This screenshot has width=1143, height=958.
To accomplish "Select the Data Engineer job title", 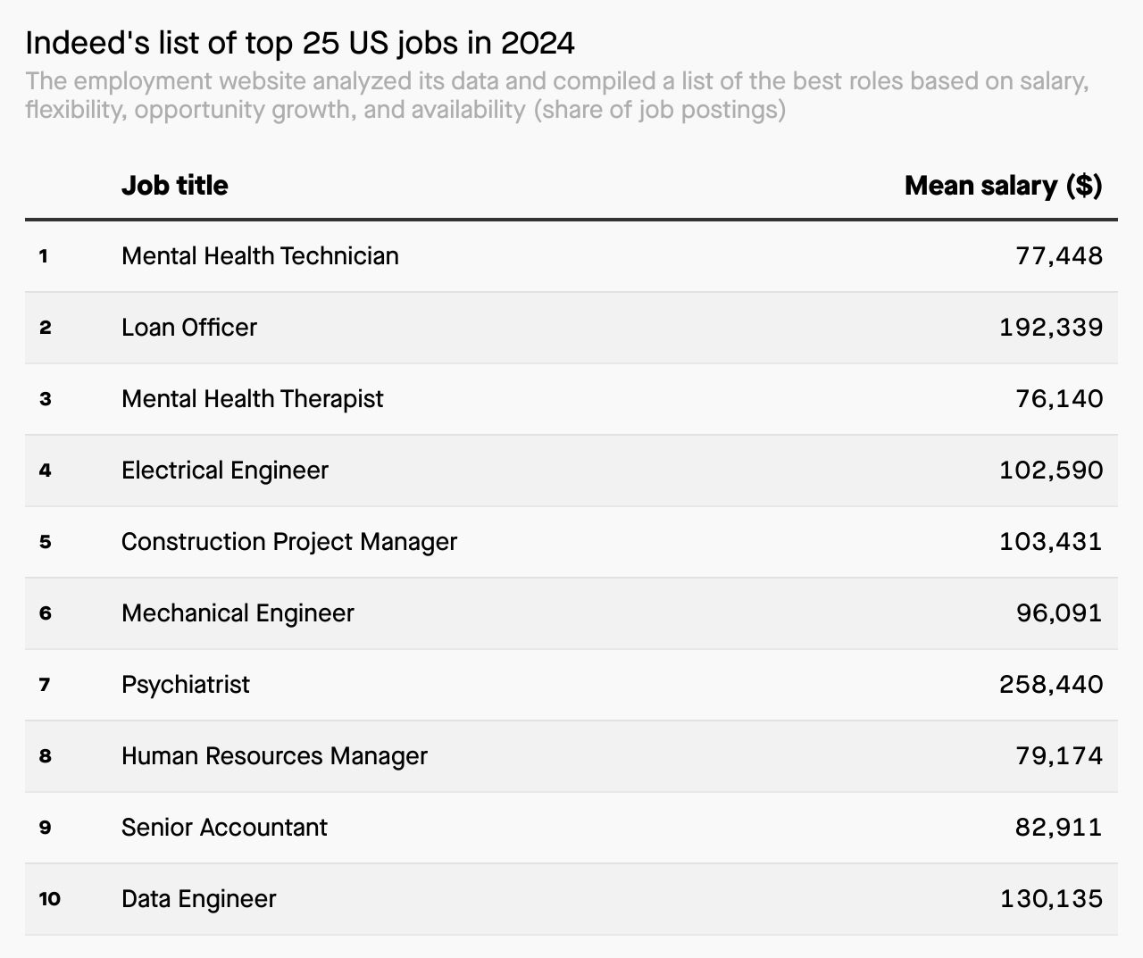I will pos(199,899).
